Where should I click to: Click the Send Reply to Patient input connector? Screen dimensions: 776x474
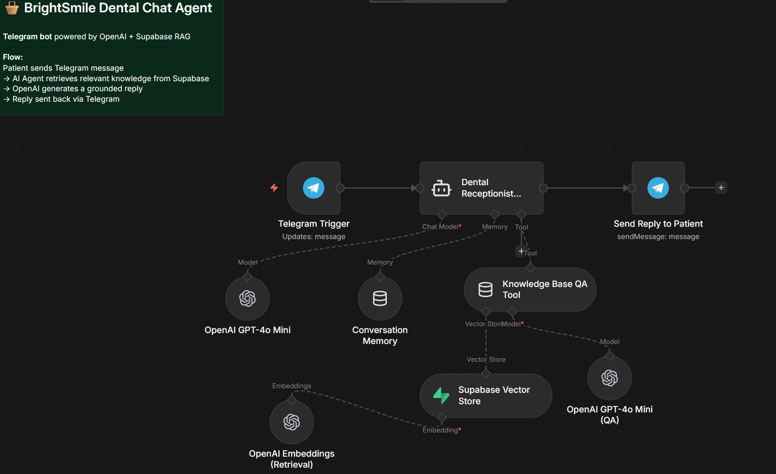click(x=632, y=188)
